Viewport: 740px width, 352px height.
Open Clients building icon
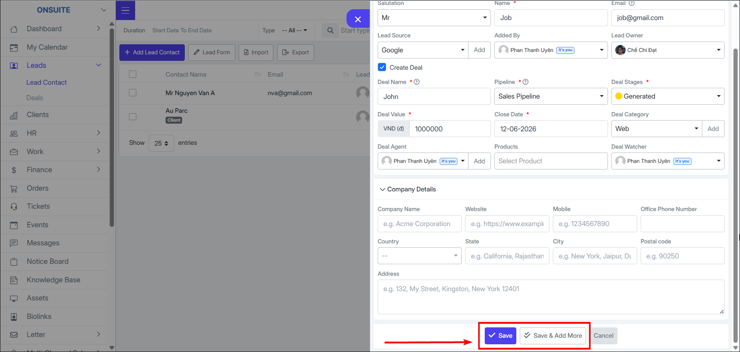[x=14, y=115]
